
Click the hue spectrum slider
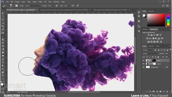(168, 20)
